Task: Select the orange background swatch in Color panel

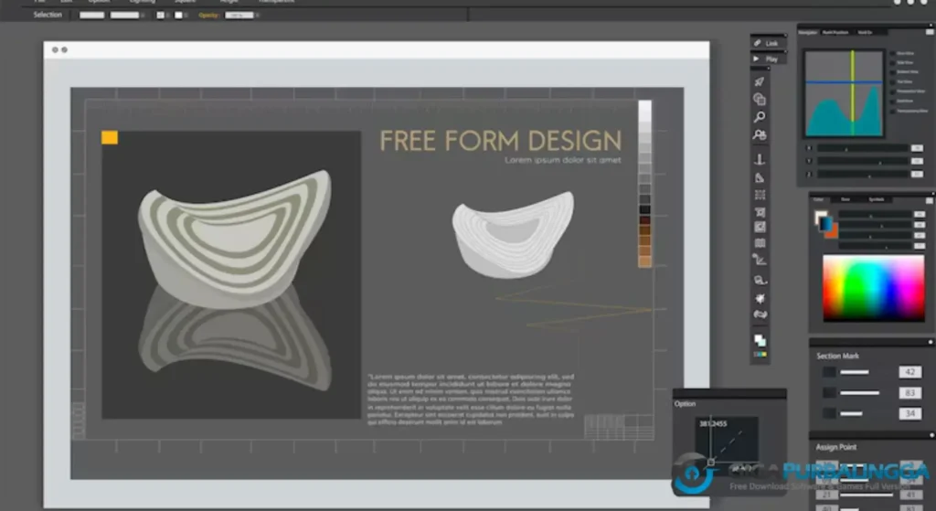Action: pos(834,233)
